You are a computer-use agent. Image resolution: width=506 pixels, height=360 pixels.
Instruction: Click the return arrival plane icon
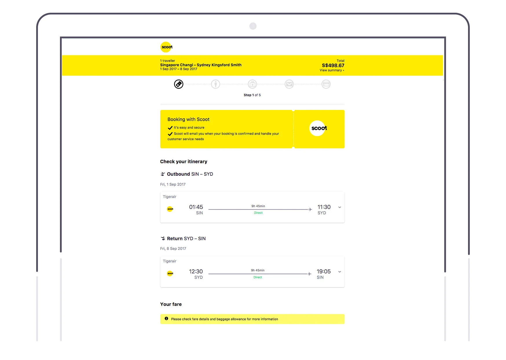pos(163,238)
